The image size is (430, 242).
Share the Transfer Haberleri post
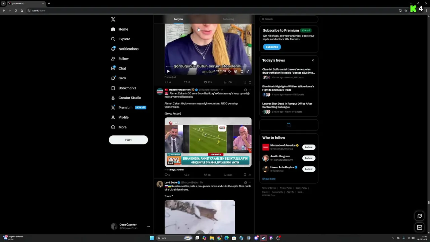click(x=250, y=175)
